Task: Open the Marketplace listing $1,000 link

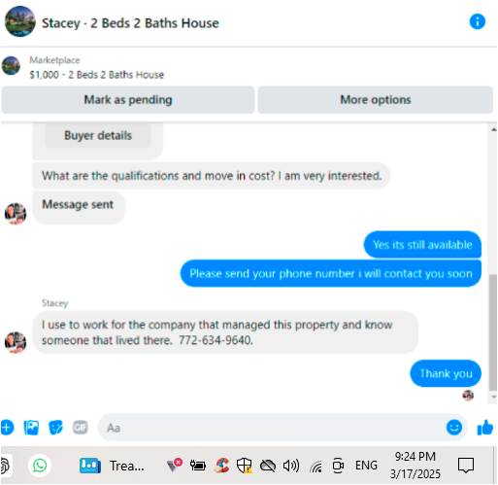Action: (x=96, y=75)
